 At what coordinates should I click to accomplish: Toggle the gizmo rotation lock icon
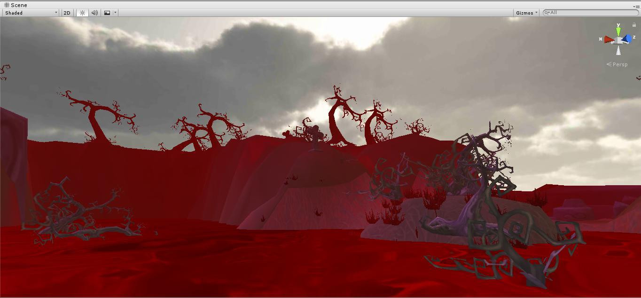point(634,25)
